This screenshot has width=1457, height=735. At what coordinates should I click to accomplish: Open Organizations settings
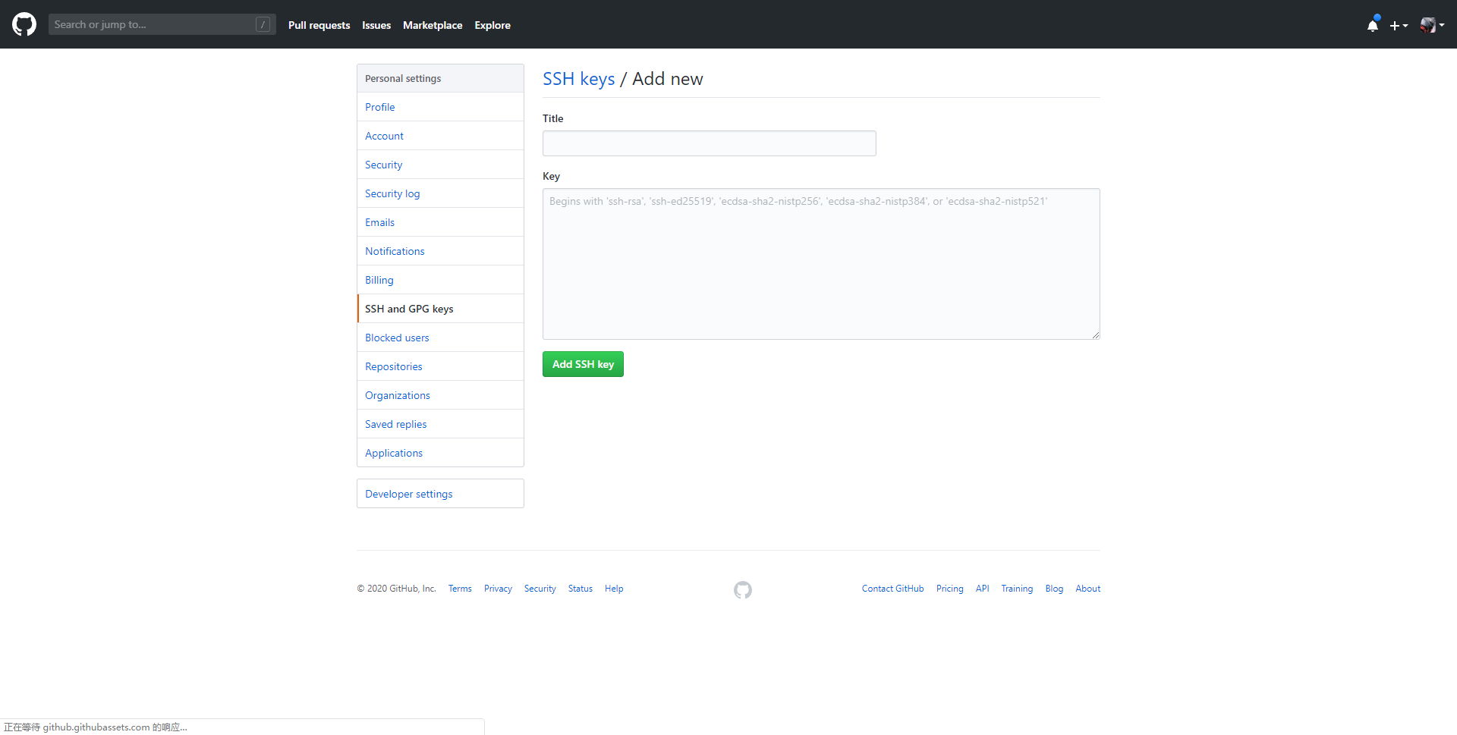click(440, 395)
